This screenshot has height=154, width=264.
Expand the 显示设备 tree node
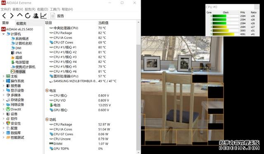(x=3, y=90)
